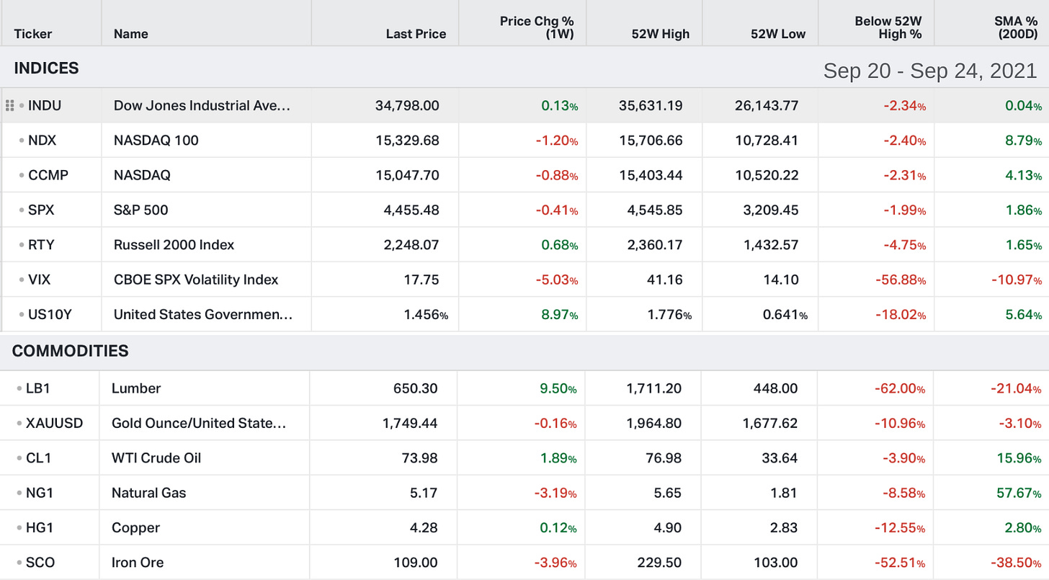Click the SMA value 8.79%
This screenshot has width=1049, height=580.
point(1023,140)
